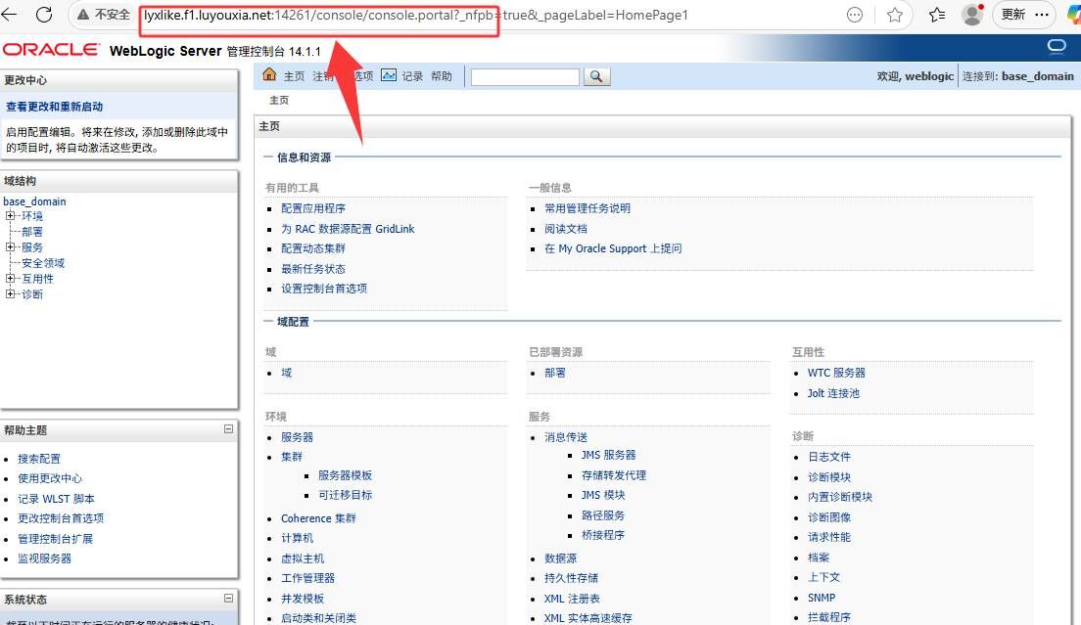Open 管理控制台扩展 help topic
This screenshot has height=625, width=1081.
coord(55,538)
